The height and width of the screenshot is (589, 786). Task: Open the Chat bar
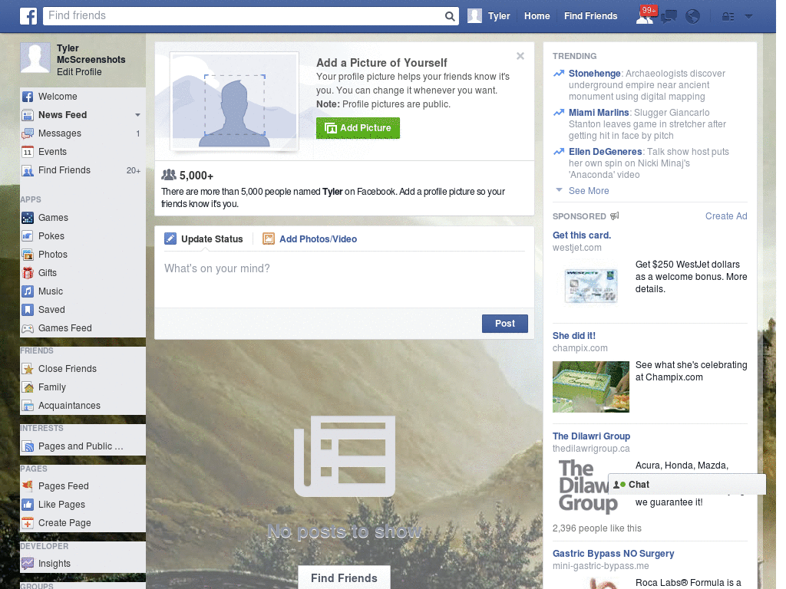tap(687, 485)
